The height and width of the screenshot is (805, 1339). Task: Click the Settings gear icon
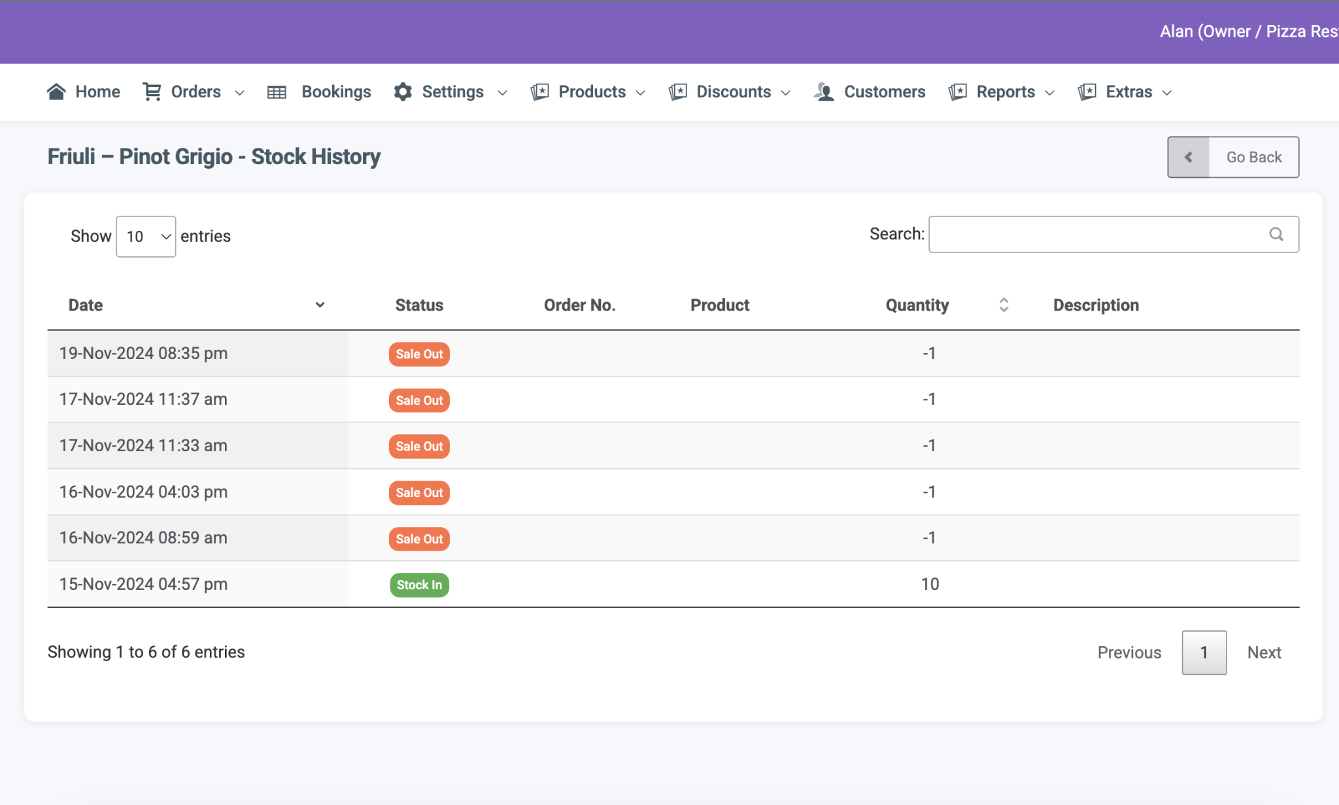403,92
